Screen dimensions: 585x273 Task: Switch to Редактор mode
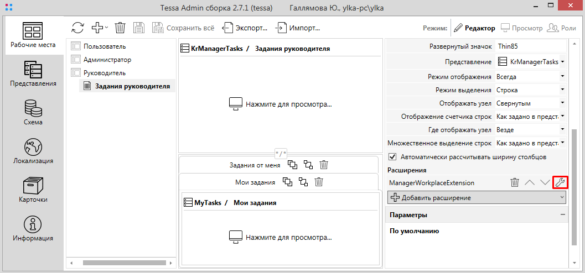tap(474, 28)
